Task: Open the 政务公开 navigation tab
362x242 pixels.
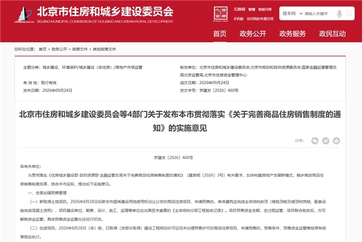Action: (253, 34)
